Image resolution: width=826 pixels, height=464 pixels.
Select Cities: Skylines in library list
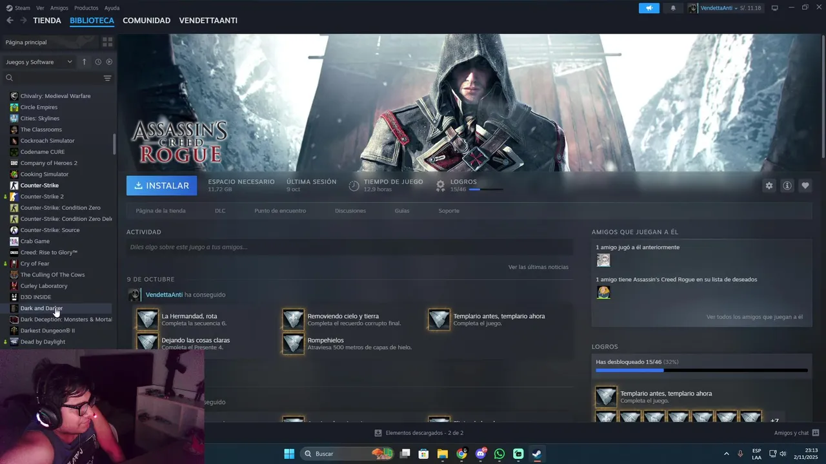point(40,119)
